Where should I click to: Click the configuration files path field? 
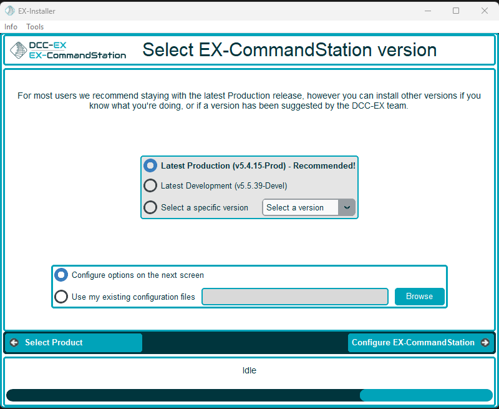coord(295,297)
